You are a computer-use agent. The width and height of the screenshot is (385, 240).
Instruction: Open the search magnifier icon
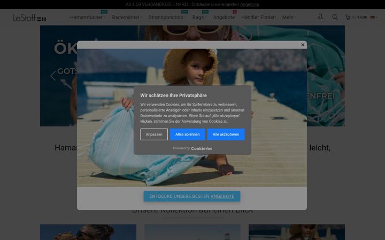335,17
